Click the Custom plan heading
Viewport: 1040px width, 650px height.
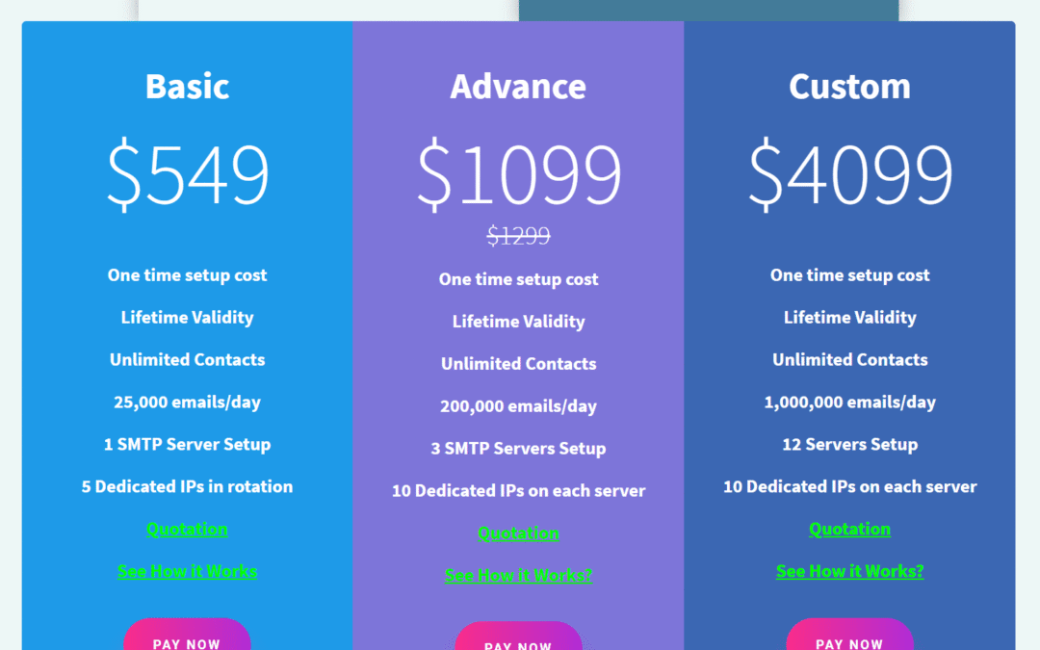click(x=849, y=87)
